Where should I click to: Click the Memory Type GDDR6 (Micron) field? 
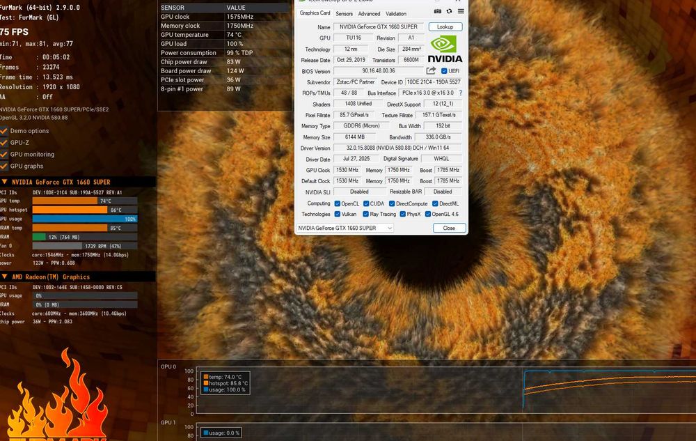(361, 125)
